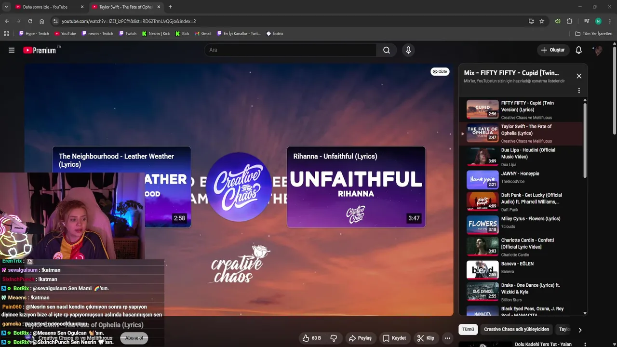The width and height of the screenshot is (617, 347).
Task: Play The Neighbourhood Leather Weather card
Action: click(x=121, y=187)
